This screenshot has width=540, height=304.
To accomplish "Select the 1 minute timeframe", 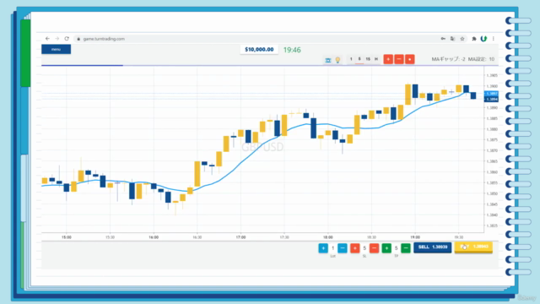I will [x=351, y=59].
